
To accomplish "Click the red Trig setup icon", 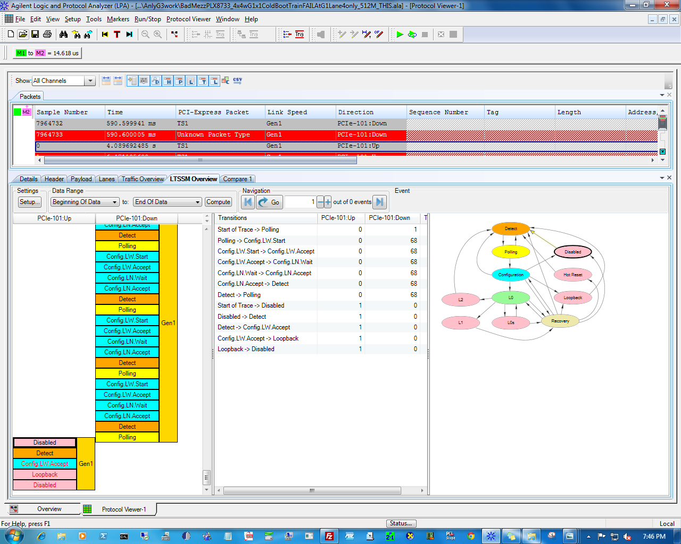I will click(300, 35).
